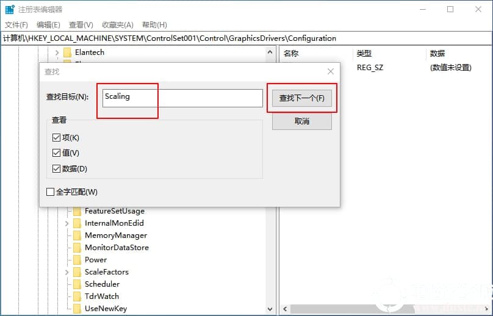This screenshot has width=493, height=316.
Task: Click the UseNewKey folder icon
Action: click(77, 309)
